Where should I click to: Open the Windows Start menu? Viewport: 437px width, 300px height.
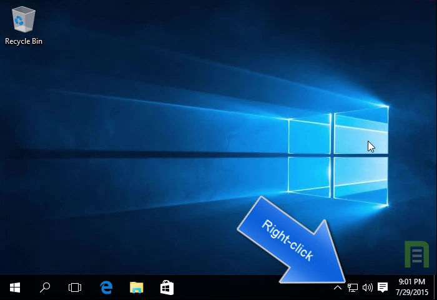click(x=15, y=287)
